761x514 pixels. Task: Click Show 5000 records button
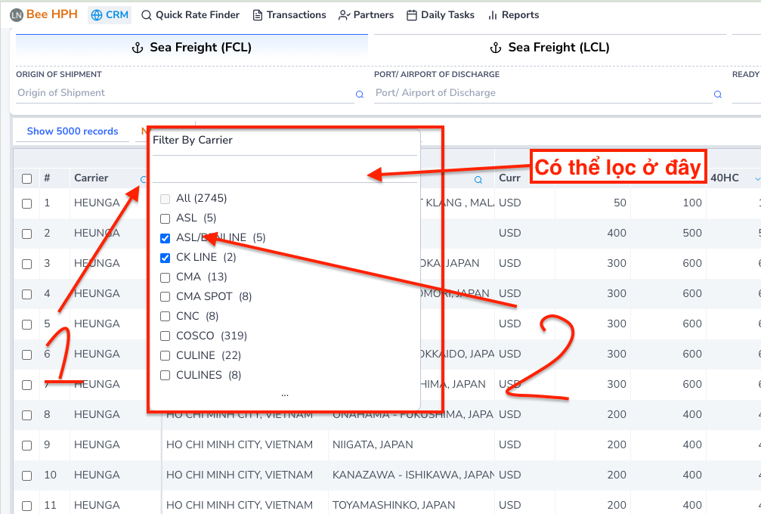pos(73,132)
